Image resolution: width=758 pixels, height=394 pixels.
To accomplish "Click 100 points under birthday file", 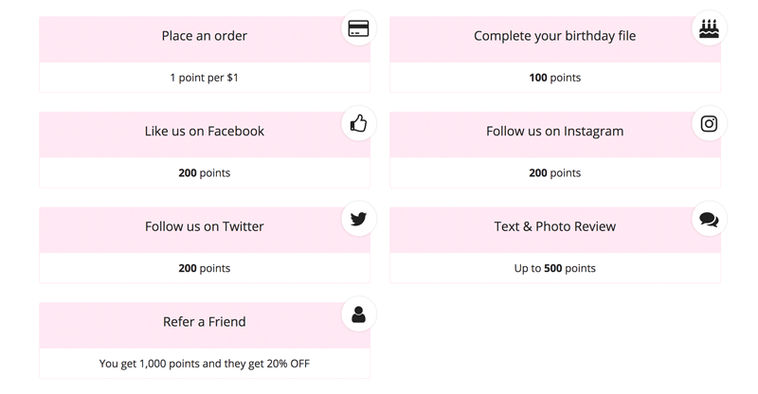I will click(555, 78).
